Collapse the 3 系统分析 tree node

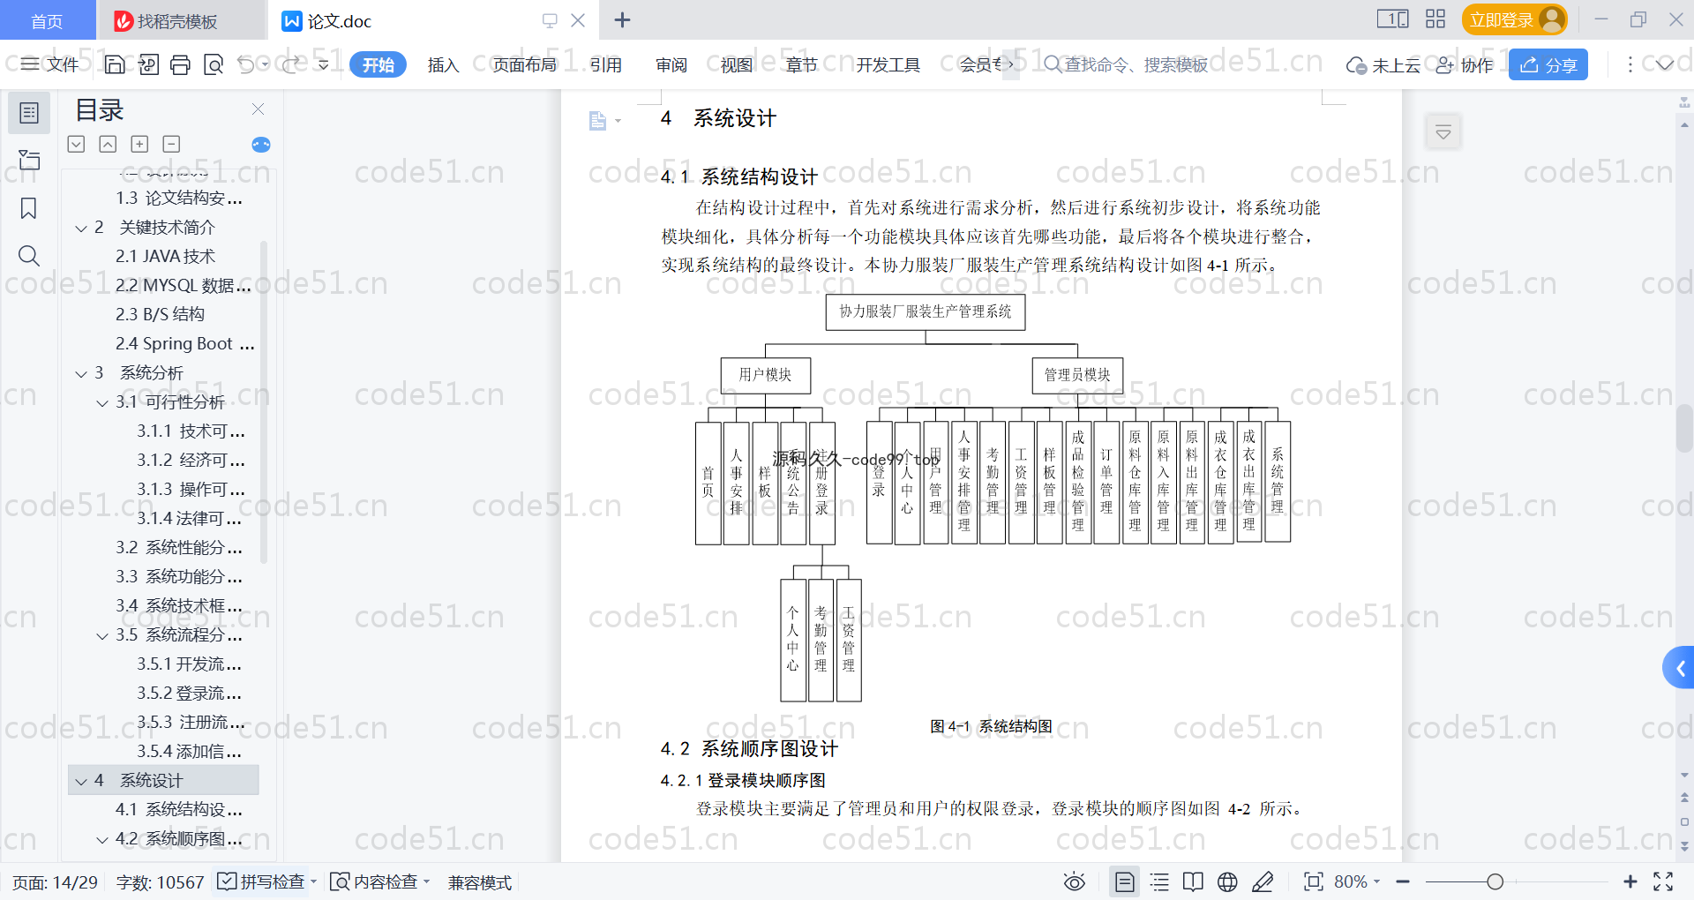point(81,374)
